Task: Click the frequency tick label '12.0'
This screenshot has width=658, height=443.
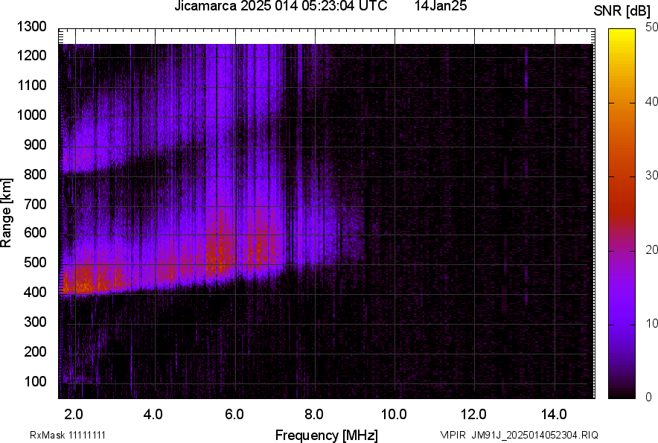Action: [x=474, y=415]
